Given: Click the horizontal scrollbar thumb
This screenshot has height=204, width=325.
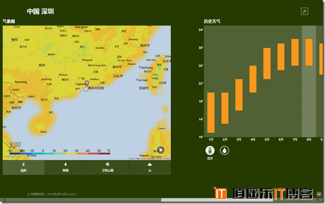Looking at the screenshot, I should pyautogui.click(x=217, y=200).
